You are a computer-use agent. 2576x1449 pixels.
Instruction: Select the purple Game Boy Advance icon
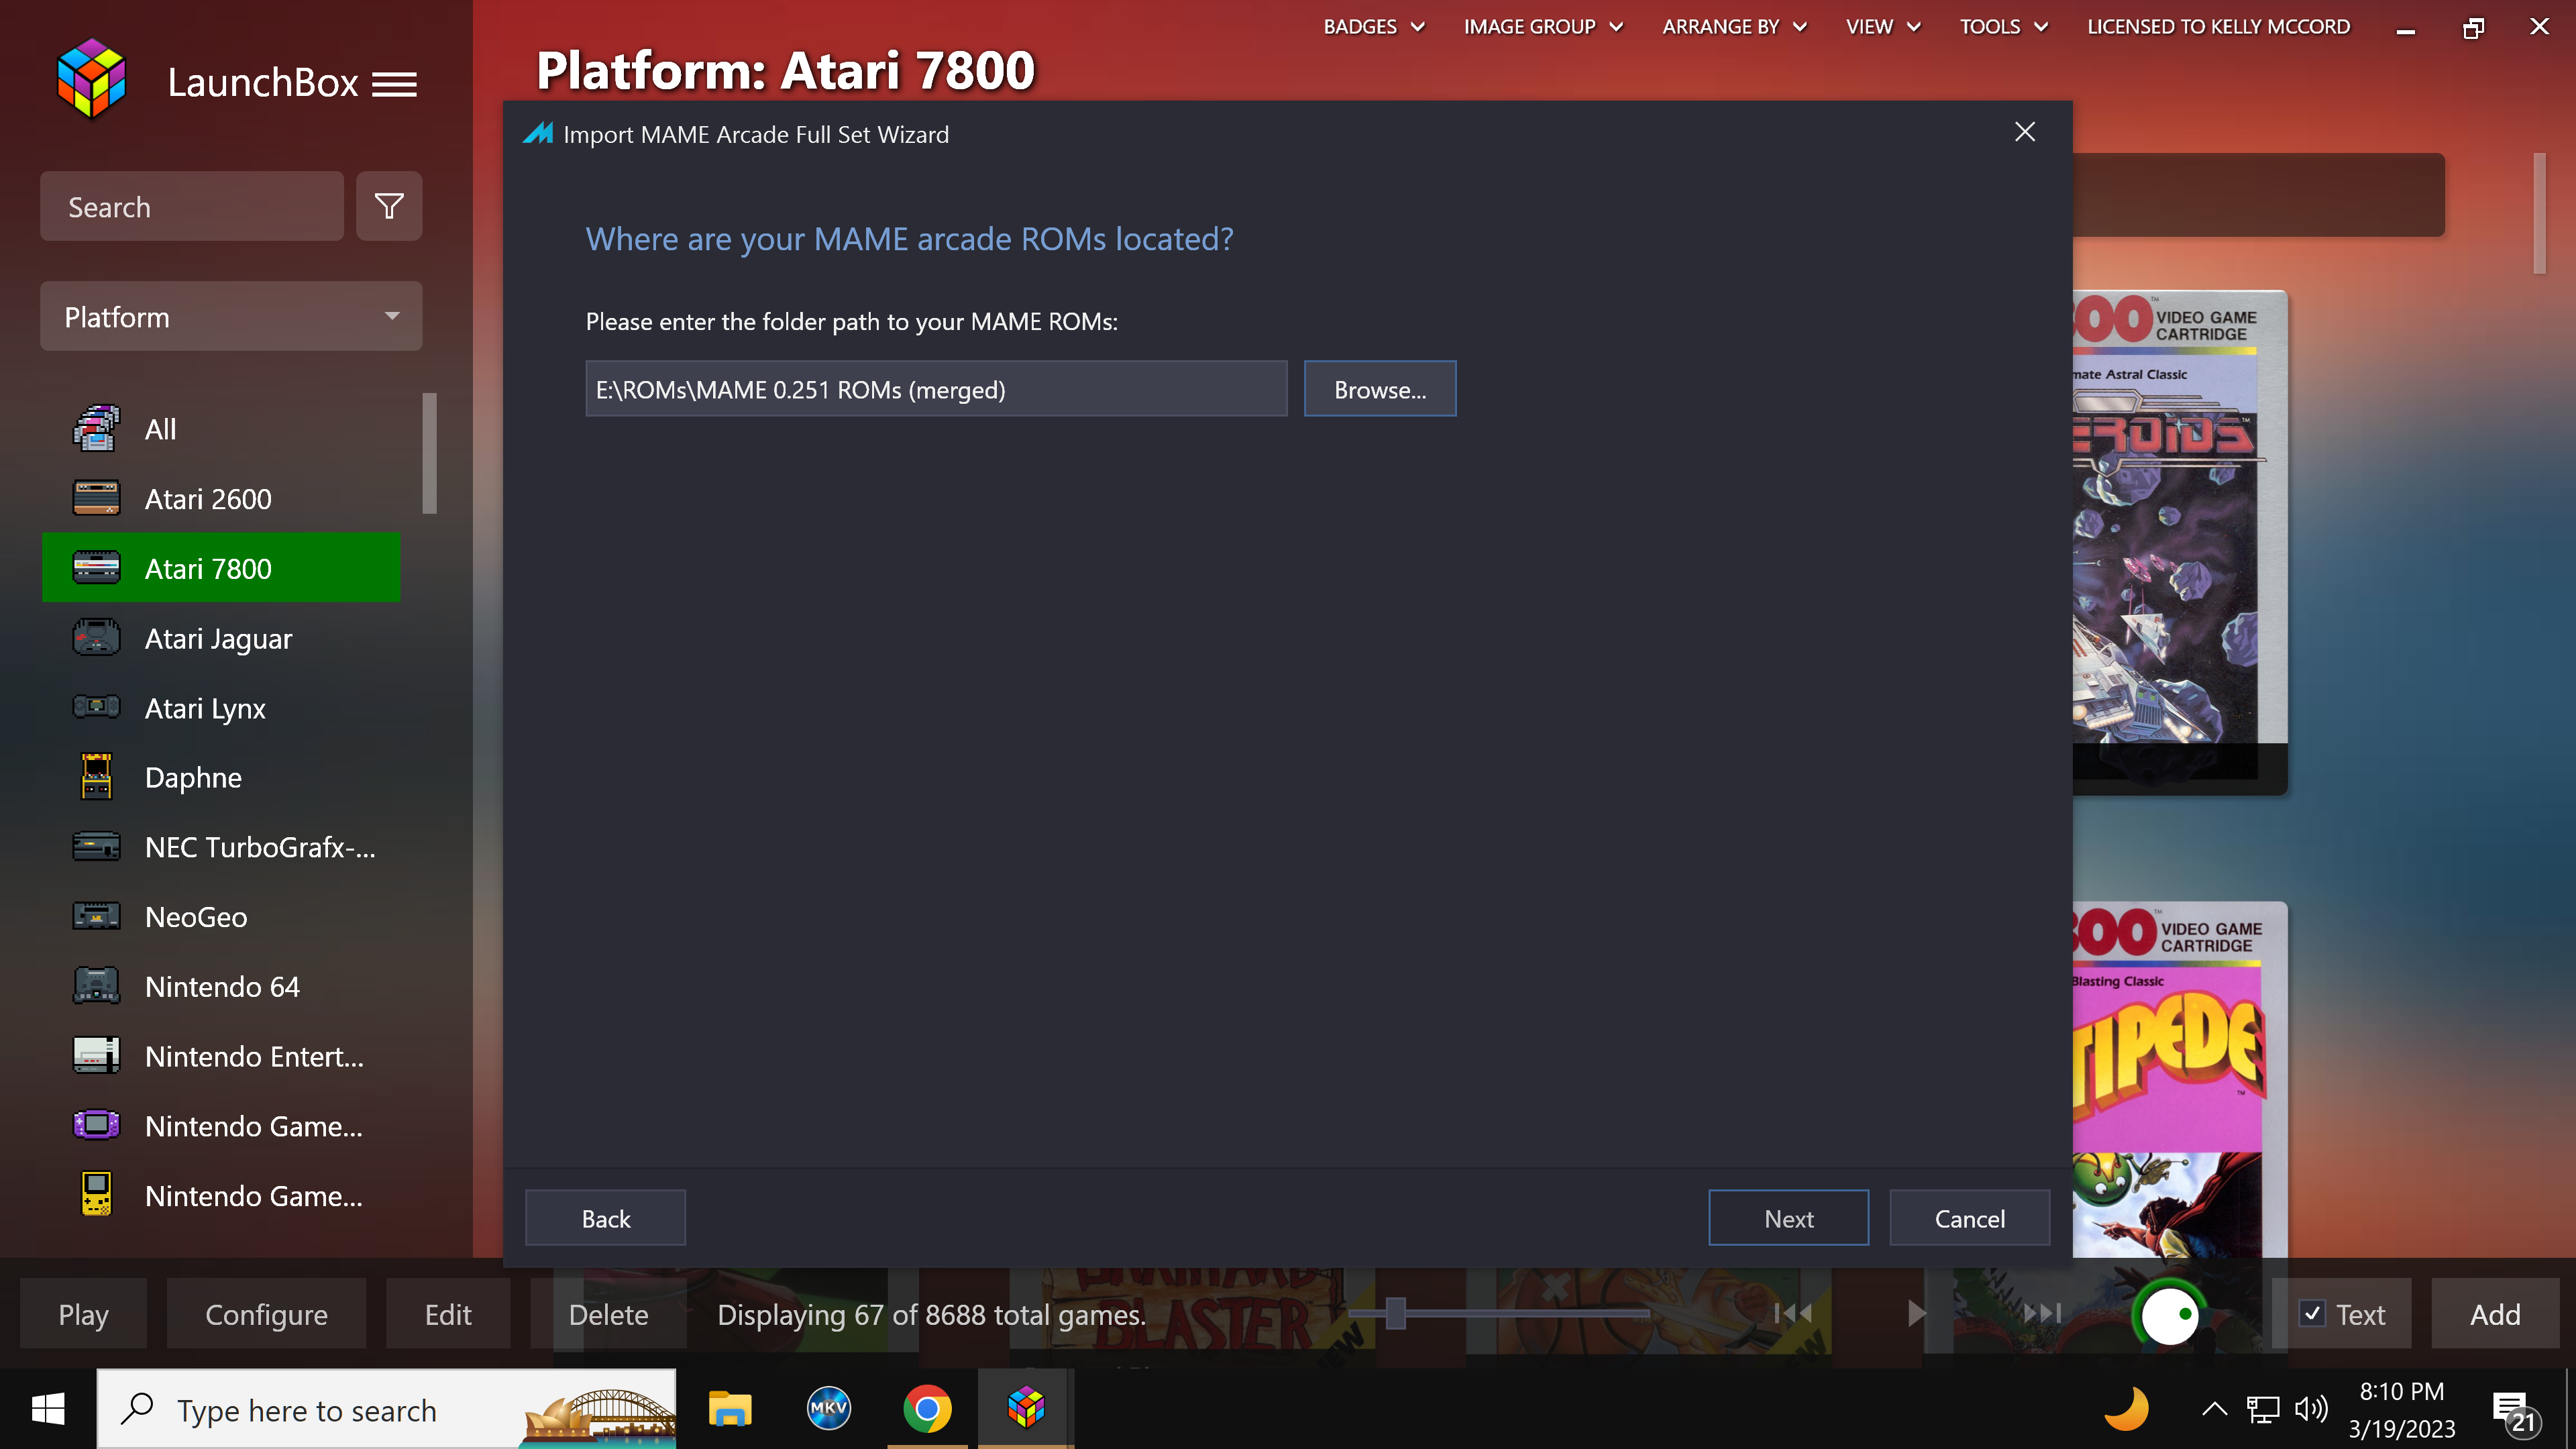coord(96,1125)
